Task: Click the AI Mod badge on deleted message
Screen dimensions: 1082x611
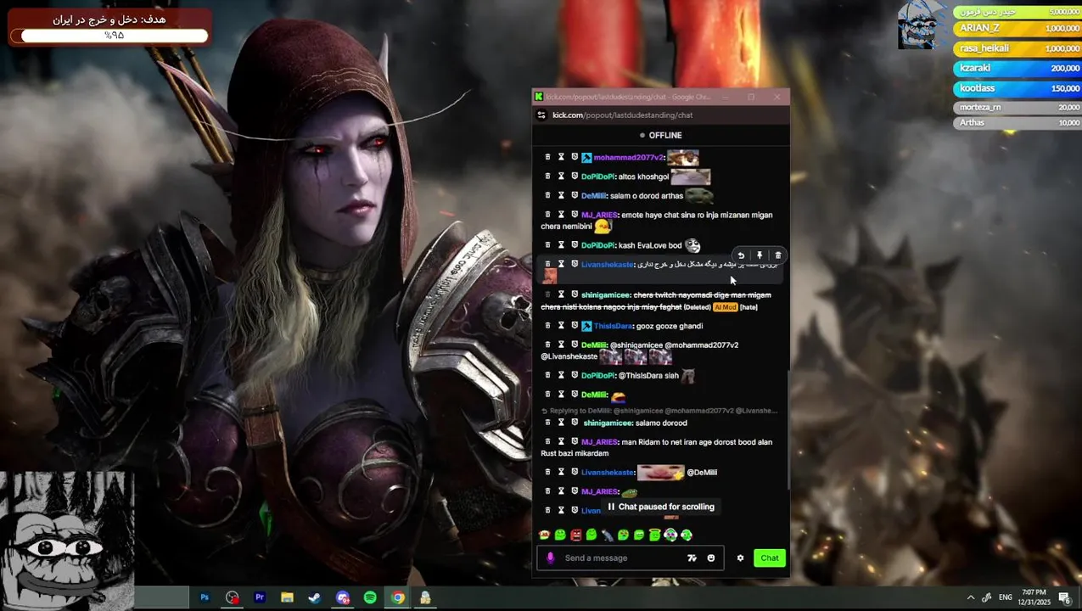Action: pyautogui.click(x=725, y=307)
